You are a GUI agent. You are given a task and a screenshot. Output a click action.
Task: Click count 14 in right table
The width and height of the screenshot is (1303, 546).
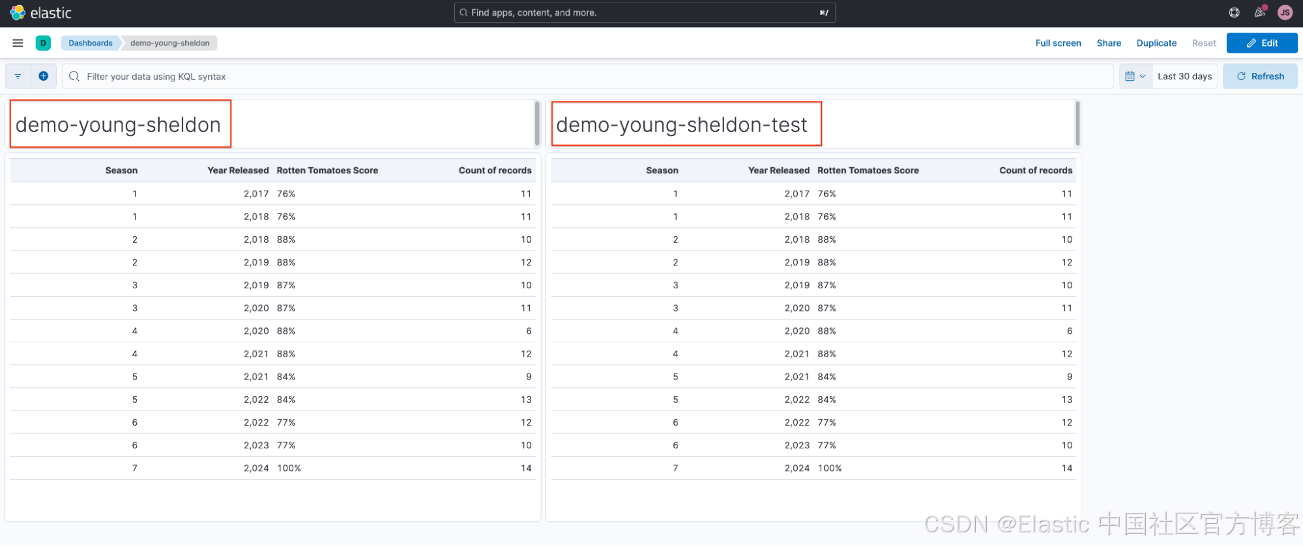click(x=1067, y=468)
